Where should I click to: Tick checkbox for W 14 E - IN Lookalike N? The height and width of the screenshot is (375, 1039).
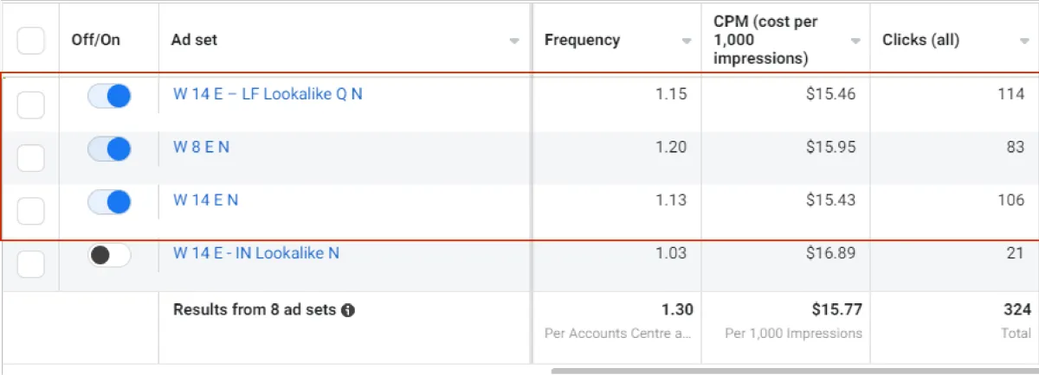[x=31, y=264]
